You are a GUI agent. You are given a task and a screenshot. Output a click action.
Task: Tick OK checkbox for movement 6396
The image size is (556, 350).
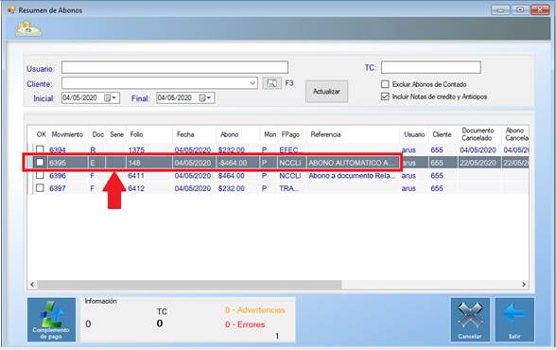40,175
